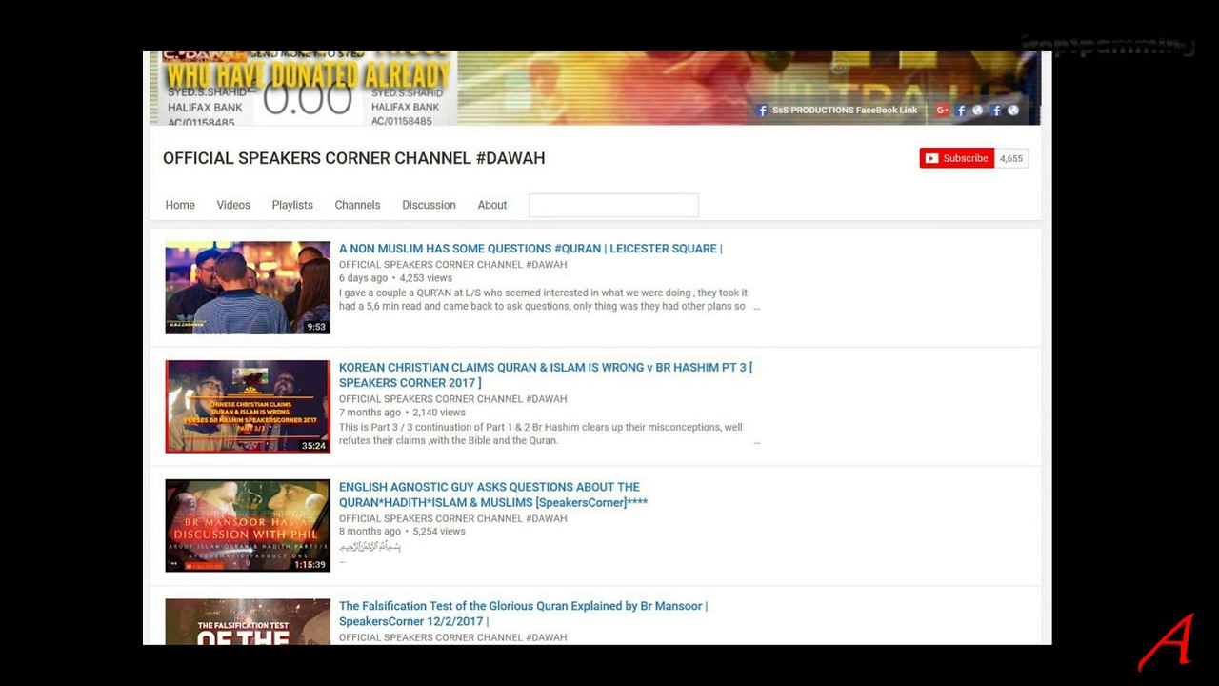
Task: Click the 4,655 subscriber count
Action: (x=1011, y=158)
